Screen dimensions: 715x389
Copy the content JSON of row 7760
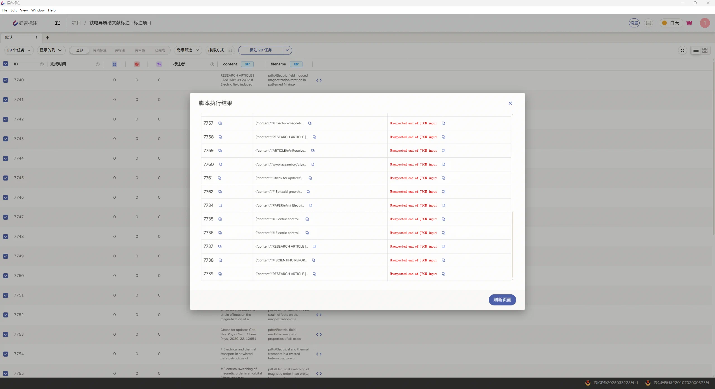313,164
